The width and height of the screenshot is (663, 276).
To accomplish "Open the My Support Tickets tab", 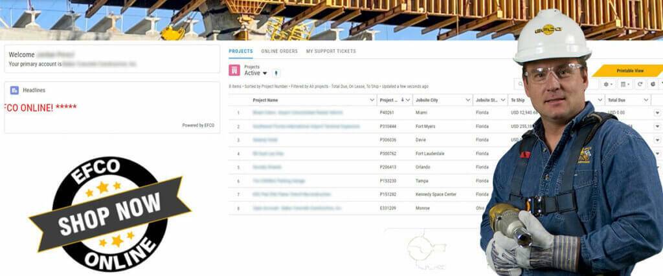I will pos(330,51).
